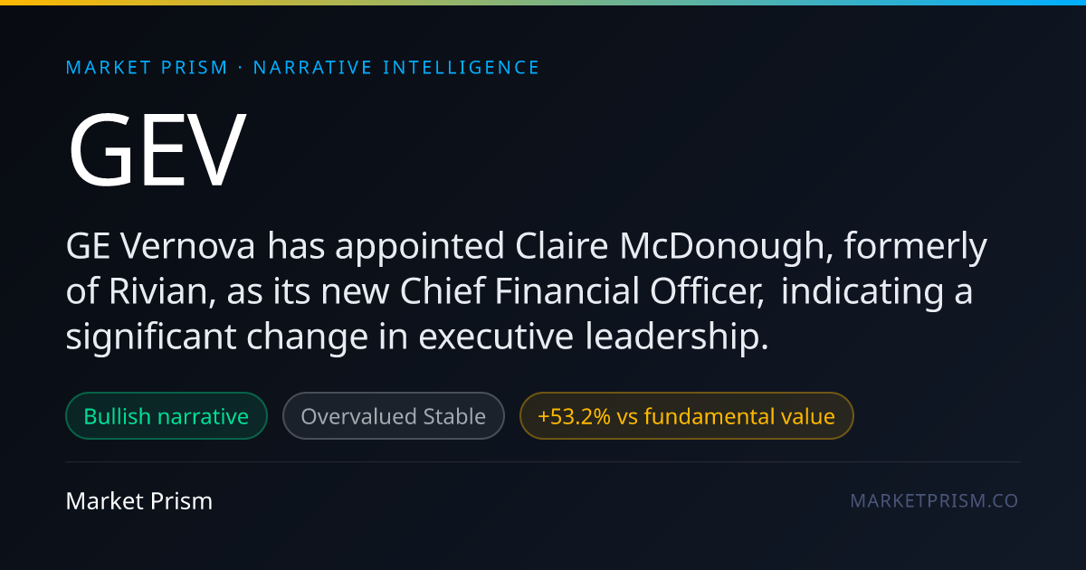Click the MARKET PRISM header label
Image resolution: width=1086 pixels, height=570 pixels.
[147, 68]
